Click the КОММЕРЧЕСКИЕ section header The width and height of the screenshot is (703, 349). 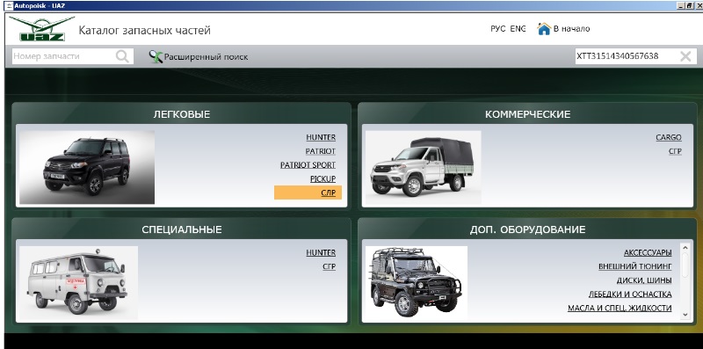[x=528, y=114]
